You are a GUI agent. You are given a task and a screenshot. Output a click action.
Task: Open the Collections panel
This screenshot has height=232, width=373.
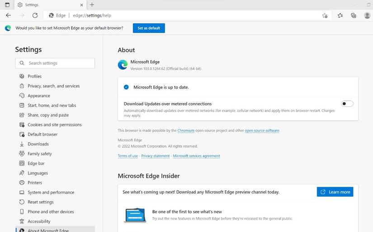point(353,15)
